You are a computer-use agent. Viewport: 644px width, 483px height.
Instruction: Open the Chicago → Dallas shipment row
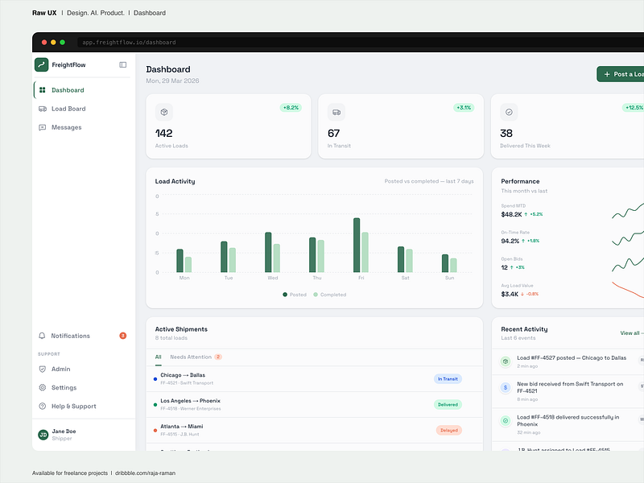pyautogui.click(x=315, y=378)
